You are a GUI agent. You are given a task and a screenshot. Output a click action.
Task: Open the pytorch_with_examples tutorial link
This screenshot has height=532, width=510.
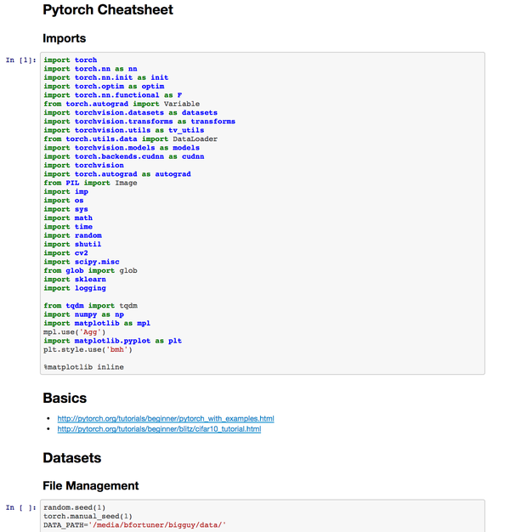[166, 419]
